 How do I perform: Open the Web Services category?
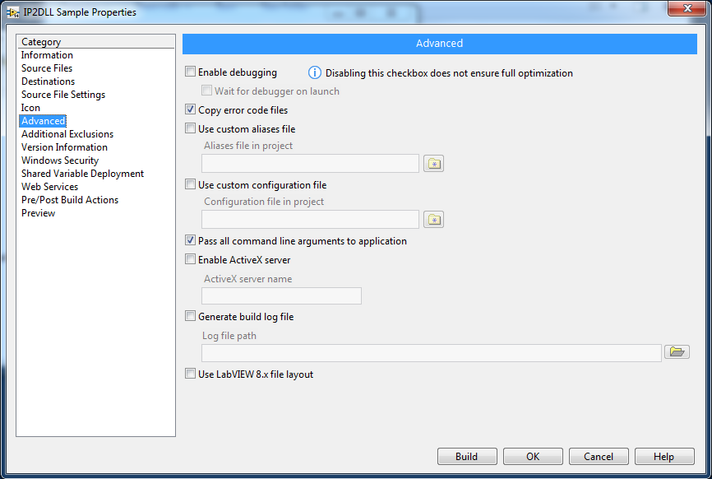pyautogui.click(x=49, y=186)
